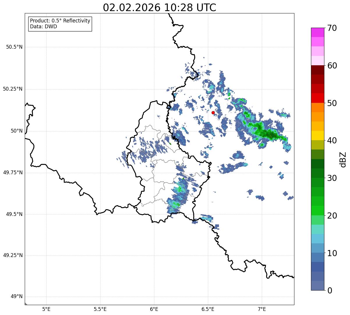The image size is (350, 315).
Task: Click the 7°E longitude label
Action: tap(262, 309)
